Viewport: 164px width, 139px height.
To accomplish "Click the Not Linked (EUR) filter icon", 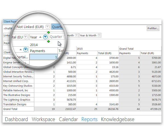I will (x=48, y=27).
